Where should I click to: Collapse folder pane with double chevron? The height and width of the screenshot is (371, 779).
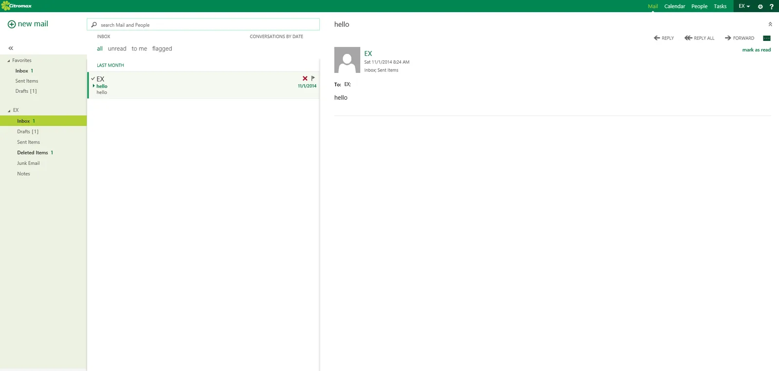pos(11,48)
